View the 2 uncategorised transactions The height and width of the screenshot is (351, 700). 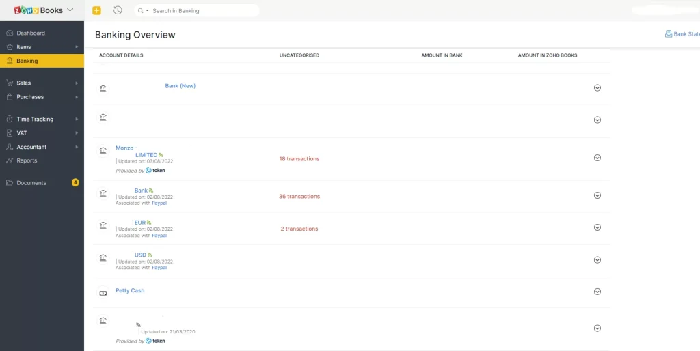tap(299, 229)
